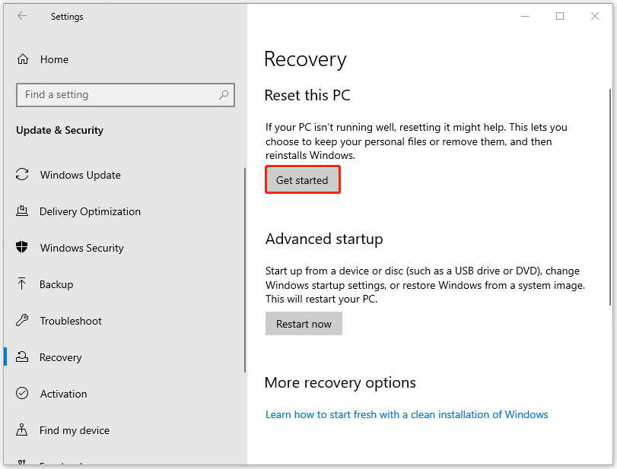Click the main content vertical scrollbar
617x469 pixels.
coord(610,198)
